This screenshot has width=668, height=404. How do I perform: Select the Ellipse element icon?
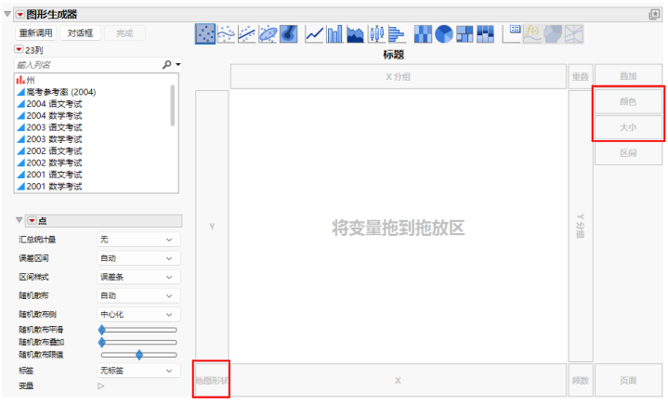[268, 33]
